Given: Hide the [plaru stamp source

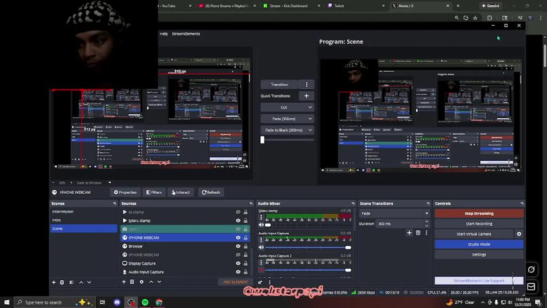Looking at the screenshot, I should pyautogui.click(x=238, y=220).
